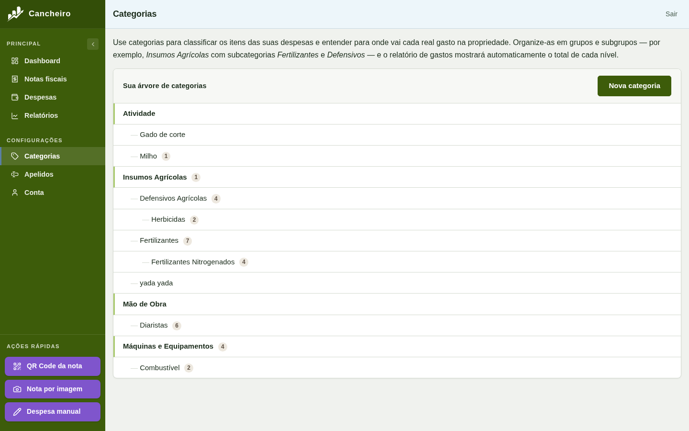Open Dashboard from the sidebar
Image resolution: width=689 pixels, height=431 pixels.
pyautogui.click(x=53, y=61)
